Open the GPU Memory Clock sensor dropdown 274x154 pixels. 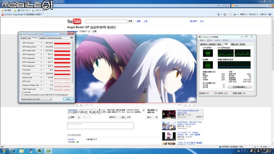tap(41, 47)
